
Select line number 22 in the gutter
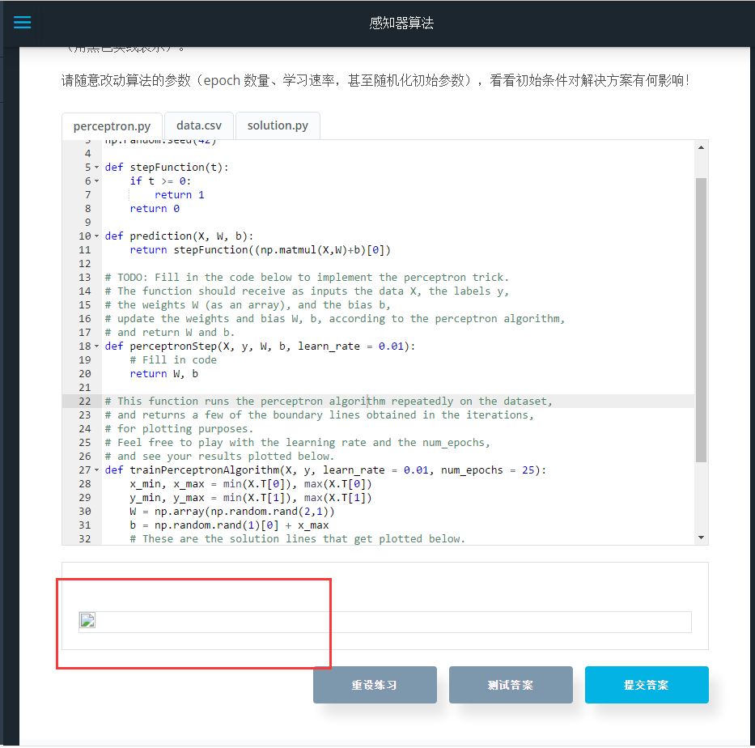[x=85, y=401]
